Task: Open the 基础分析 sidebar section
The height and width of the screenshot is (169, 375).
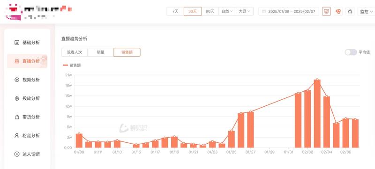Action: click(x=27, y=43)
